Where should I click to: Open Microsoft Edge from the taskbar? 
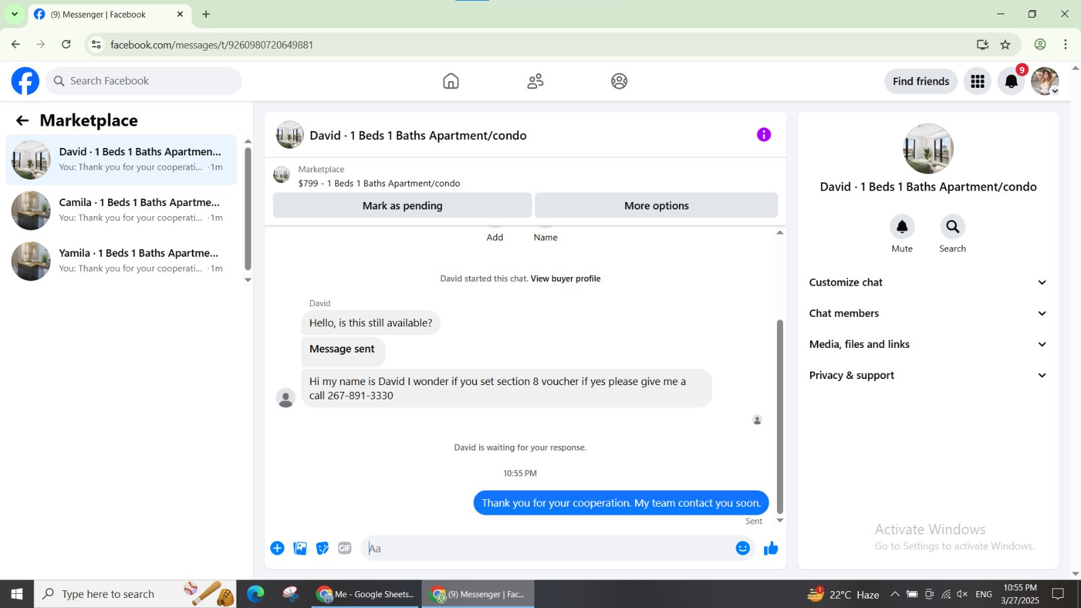[255, 594]
